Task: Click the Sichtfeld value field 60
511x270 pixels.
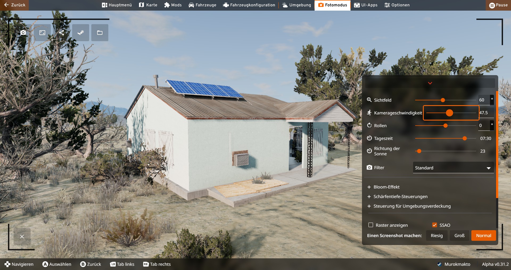Action: tap(484, 100)
